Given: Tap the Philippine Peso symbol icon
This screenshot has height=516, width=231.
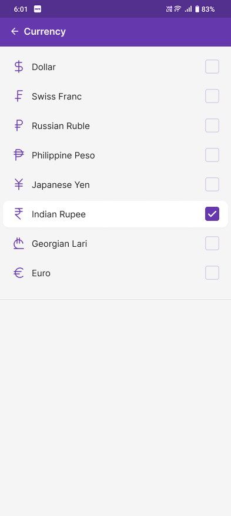Looking at the screenshot, I should click(x=19, y=155).
